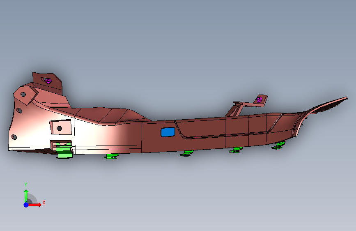Click the Y label of the coordinate triad

pos(26,185)
